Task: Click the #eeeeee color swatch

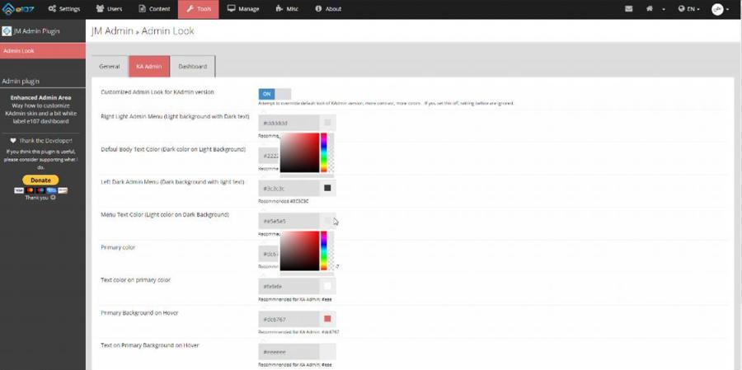Action: [327, 352]
